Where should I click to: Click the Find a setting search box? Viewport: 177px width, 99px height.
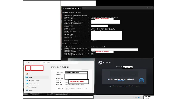[x=59, y=63]
